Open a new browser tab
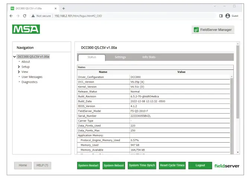 tap(64, 9)
